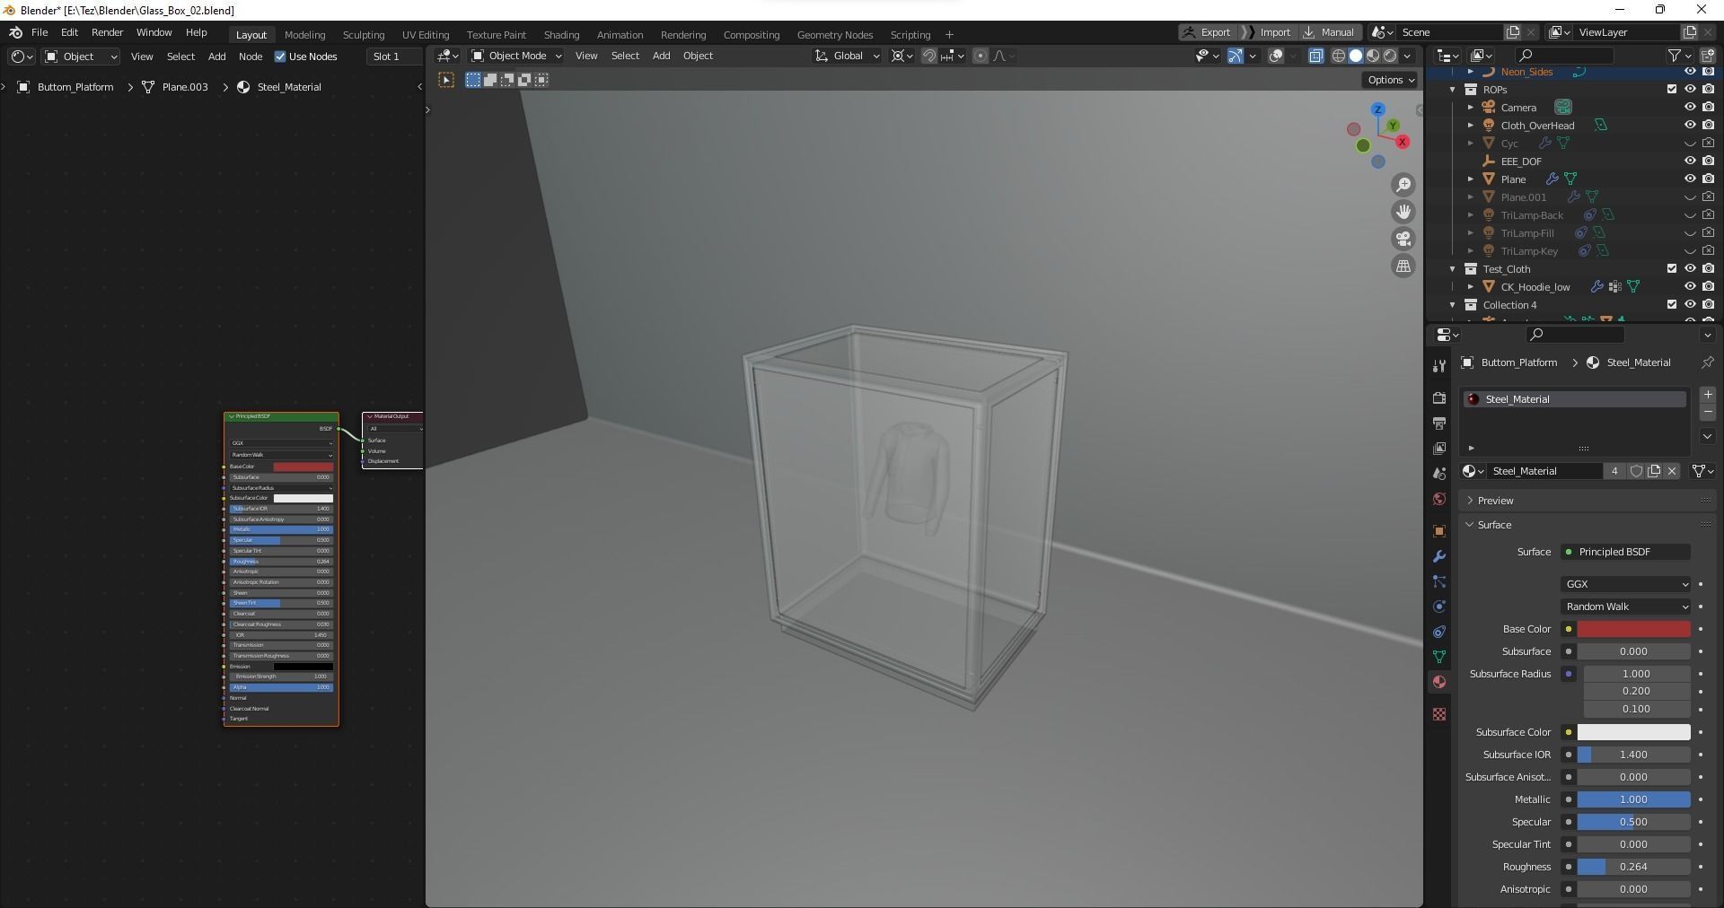The height and width of the screenshot is (908, 1724).
Task: Open the File menu
Action: 40,32
